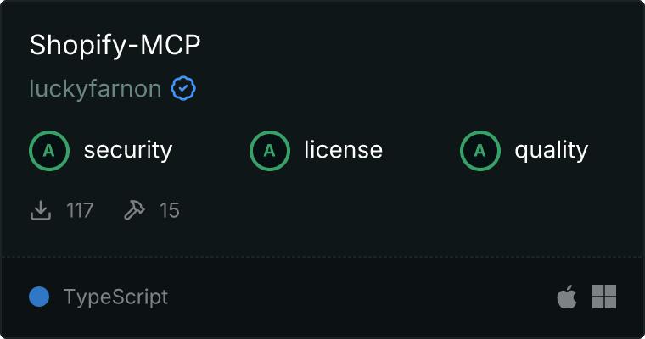Click the blue TypeScript language dot
Image resolution: width=645 pixels, height=339 pixels.
click(39, 297)
